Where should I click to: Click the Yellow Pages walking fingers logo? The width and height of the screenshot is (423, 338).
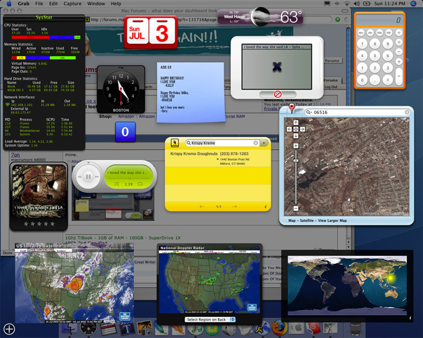click(175, 143)
